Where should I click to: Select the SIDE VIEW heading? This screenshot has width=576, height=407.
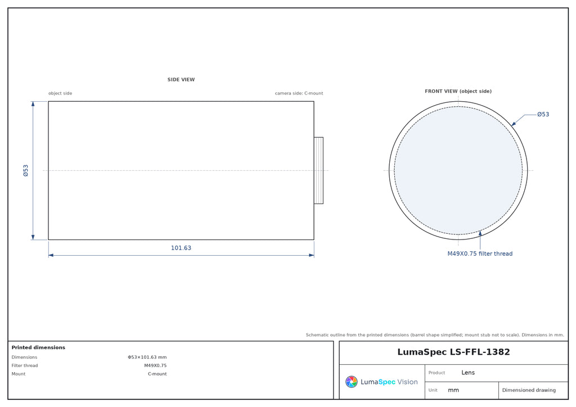[181, 79]
